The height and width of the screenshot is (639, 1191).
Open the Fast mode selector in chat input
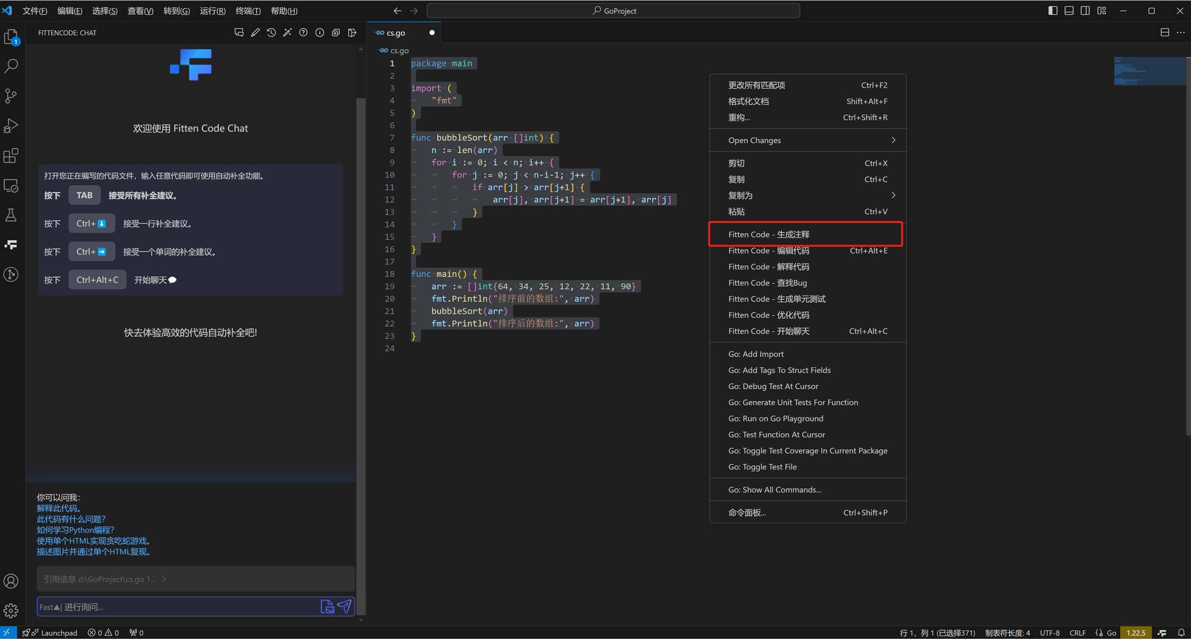[50, 607]
